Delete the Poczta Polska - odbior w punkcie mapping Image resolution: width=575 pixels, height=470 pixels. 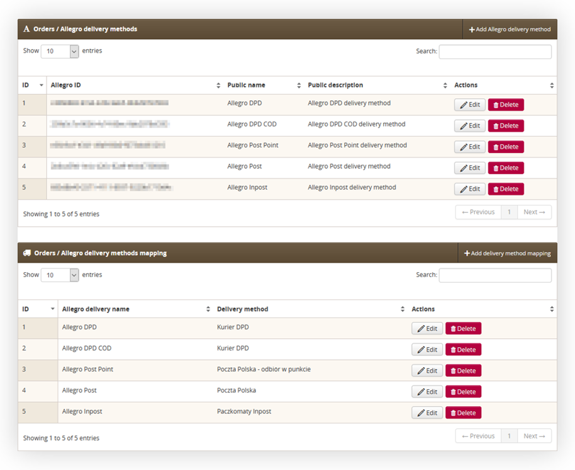coord(463,371)
